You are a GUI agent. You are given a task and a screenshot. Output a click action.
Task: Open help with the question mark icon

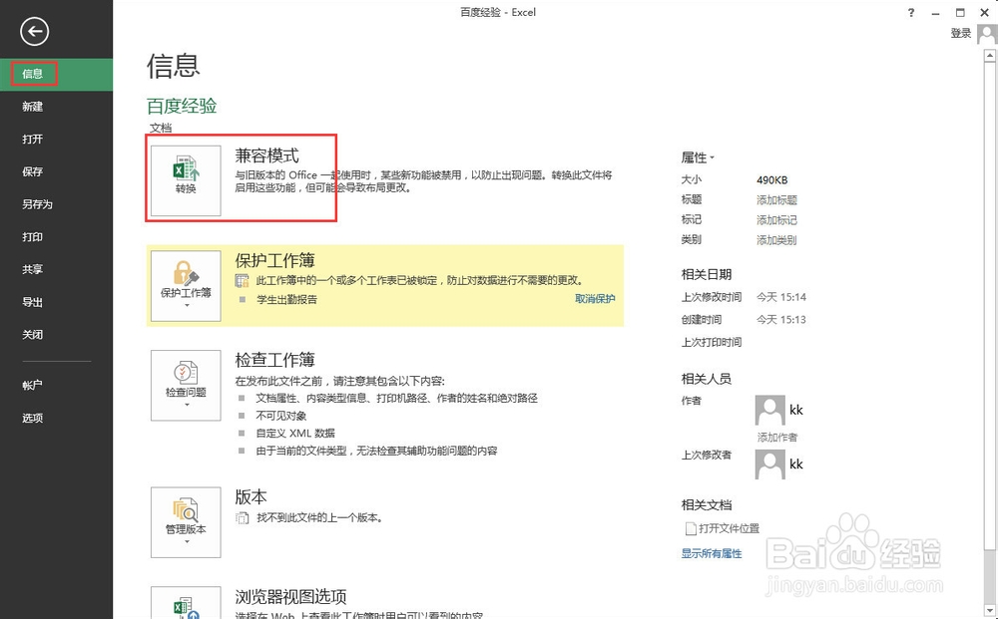tap(911, 12)
